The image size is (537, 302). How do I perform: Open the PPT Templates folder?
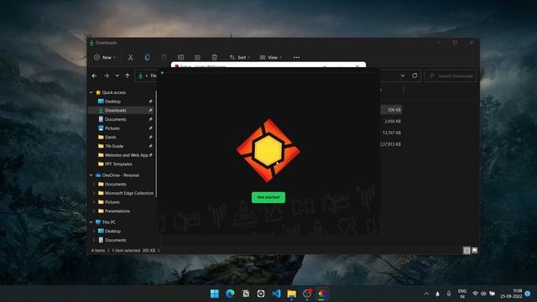click(x=118, y=164)
